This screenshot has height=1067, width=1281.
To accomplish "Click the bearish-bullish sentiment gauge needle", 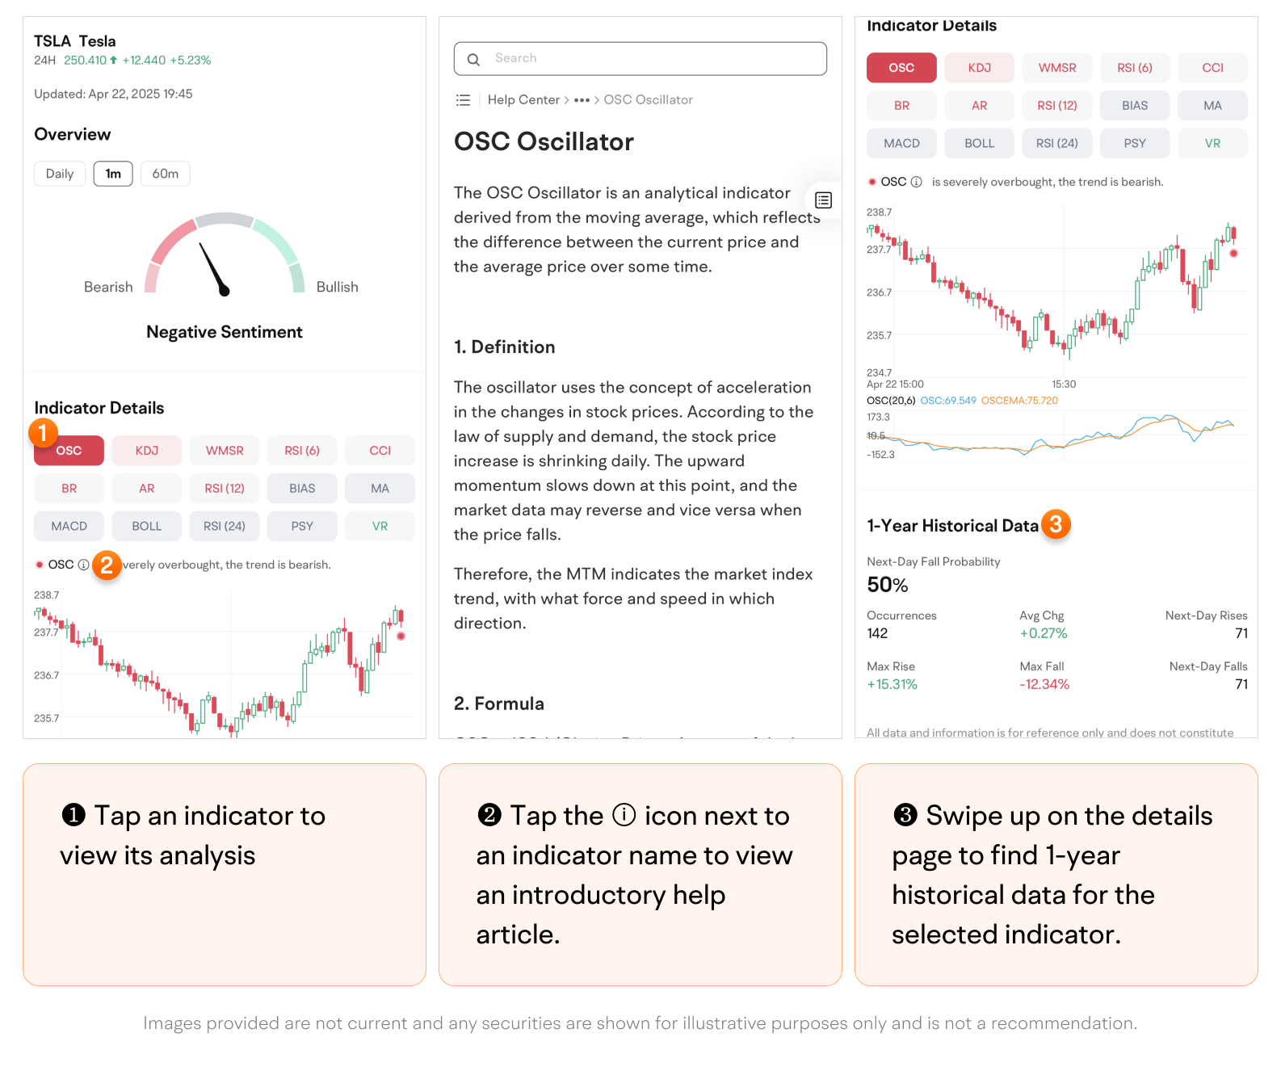I will tap(214, 269).
